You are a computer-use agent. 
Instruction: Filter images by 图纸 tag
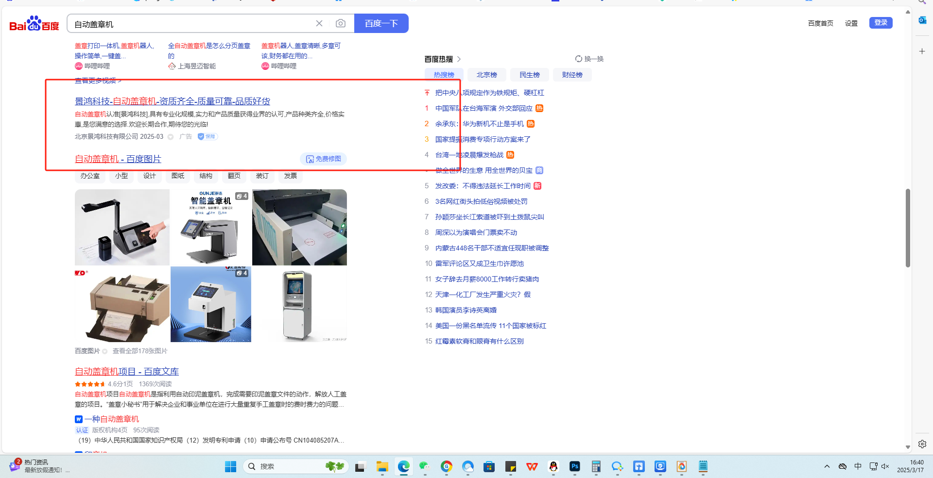[178, 176]
